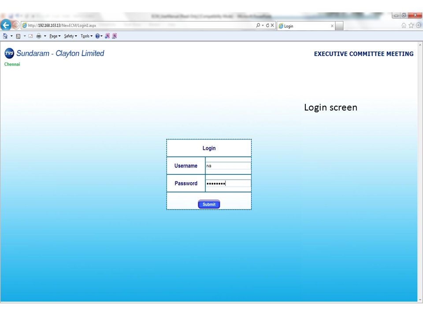Click the Help question mark icon
The width and height of the screenshot is (423, 317).
click(97, 36)
